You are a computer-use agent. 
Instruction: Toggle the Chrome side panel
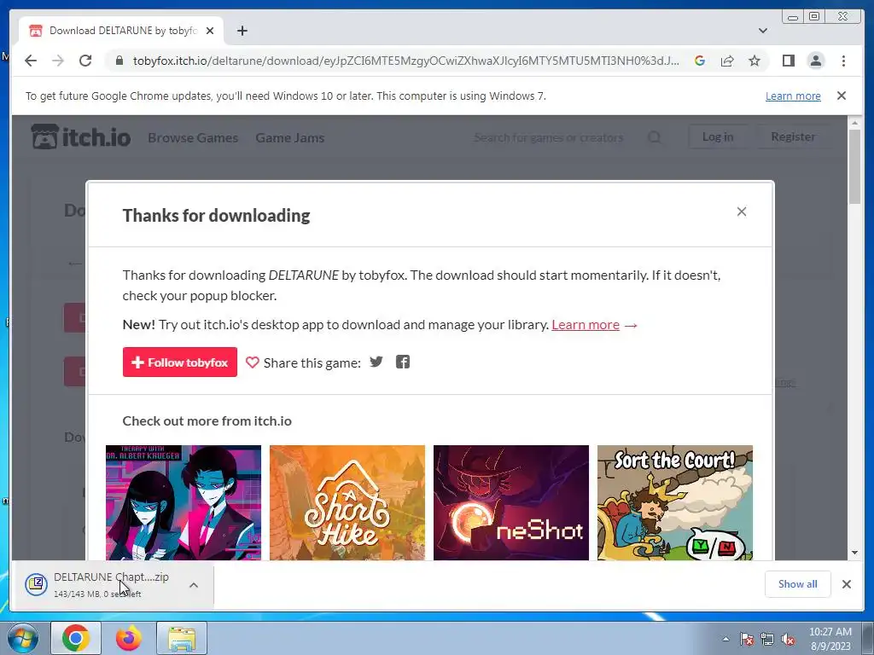788,61
